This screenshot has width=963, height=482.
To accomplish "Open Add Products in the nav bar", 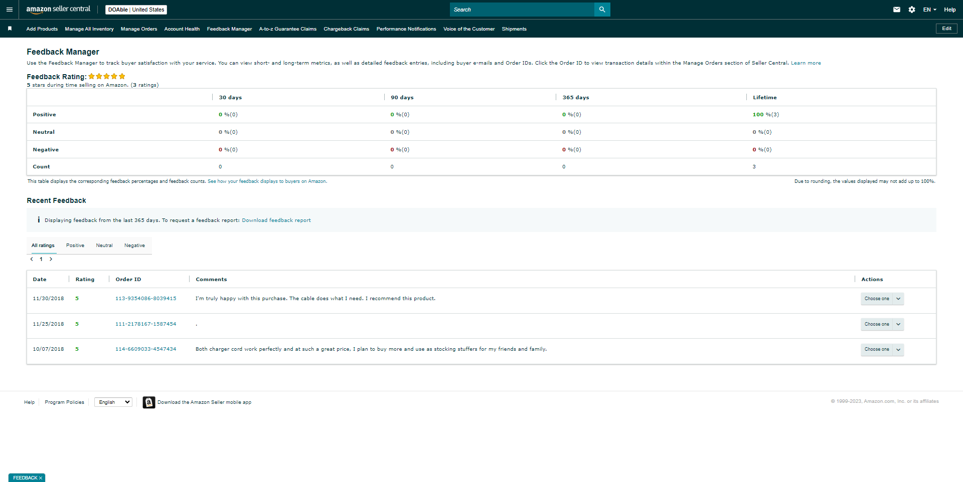I will tap(42, 29).
